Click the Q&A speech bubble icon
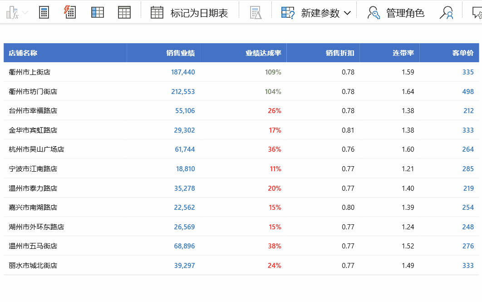The image size is (482, 302). pos(477,13)
